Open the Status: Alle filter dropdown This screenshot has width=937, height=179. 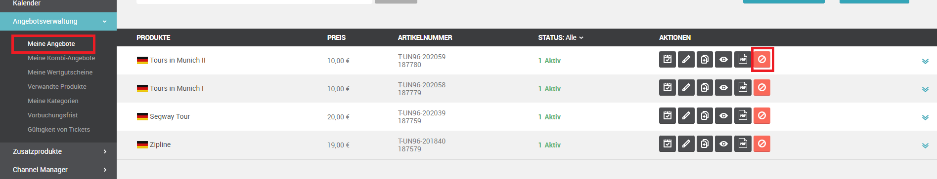click(561, 37)
